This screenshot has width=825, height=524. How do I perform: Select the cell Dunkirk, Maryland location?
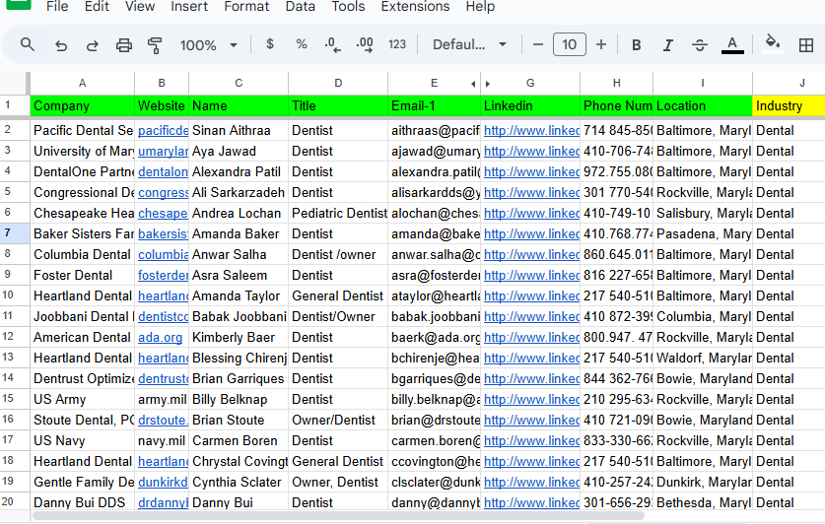(x=703, y=482)
